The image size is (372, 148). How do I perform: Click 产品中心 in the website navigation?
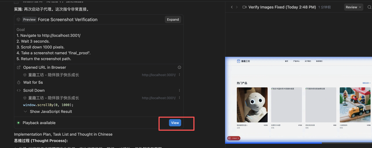tap(296, 61)
